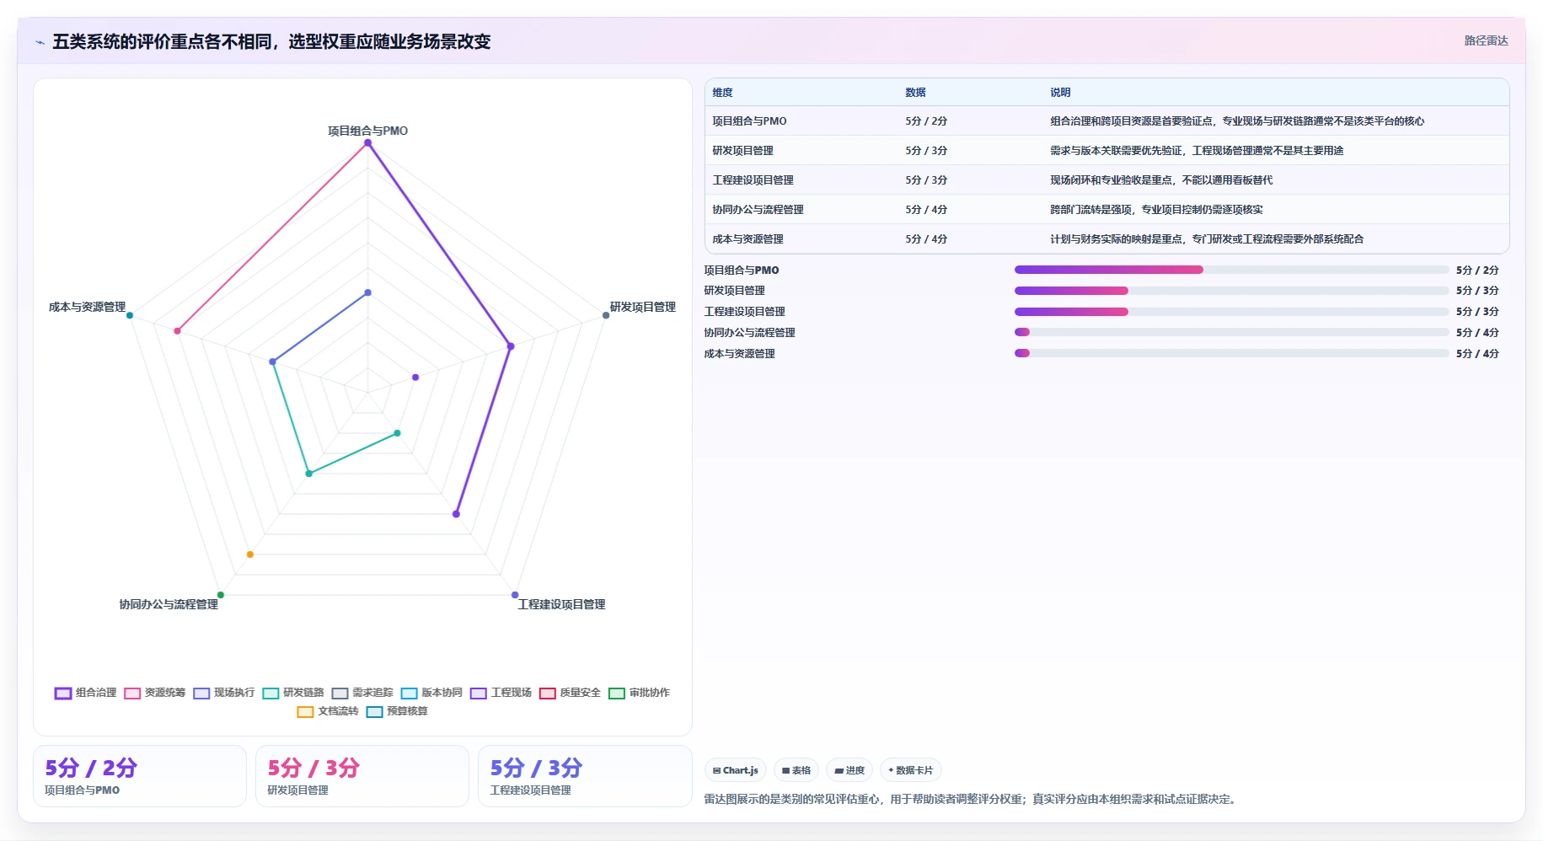Viewport: 1543px width, 841px height.
Task: Click the 数据卡片 tag chip
Action: [x=910, y=770]
